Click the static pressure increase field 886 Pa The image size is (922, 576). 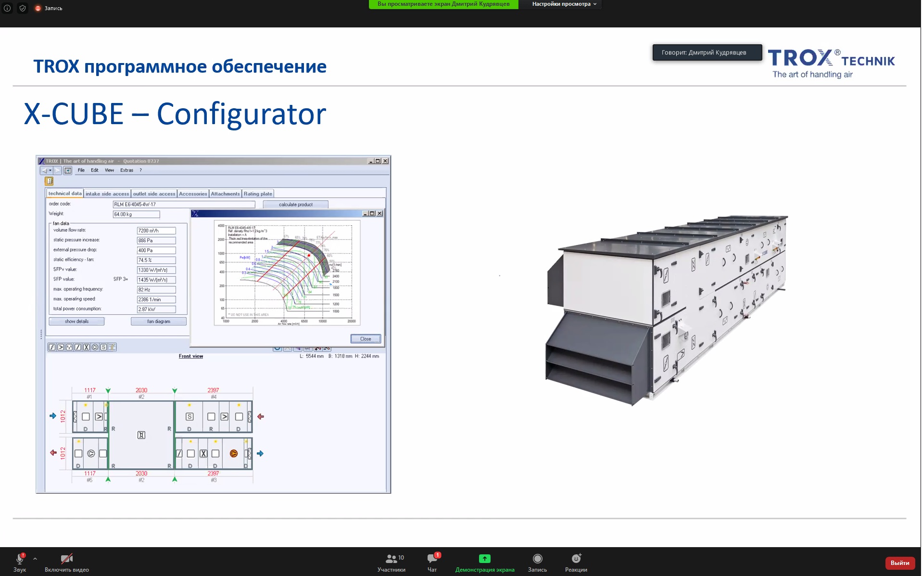pyautogui.click(x=156, y=241)
